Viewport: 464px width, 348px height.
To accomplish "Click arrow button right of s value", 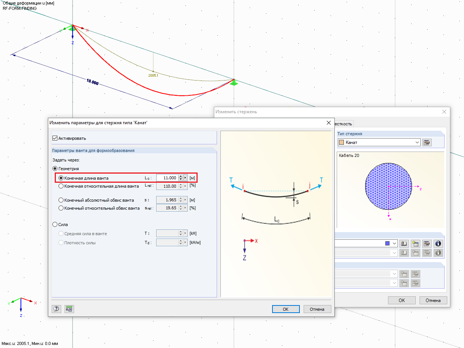I will 185,200.
